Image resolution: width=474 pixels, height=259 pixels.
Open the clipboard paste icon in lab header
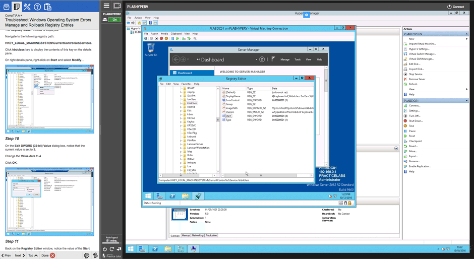tap(47, 7)
